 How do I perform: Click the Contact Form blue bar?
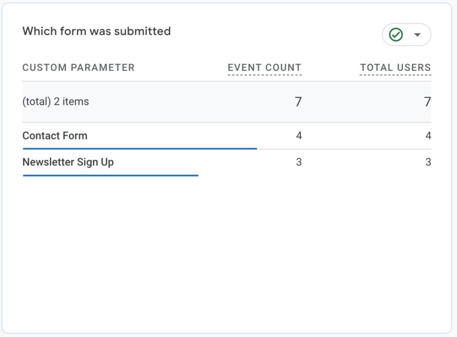click(x=140, y=149)
